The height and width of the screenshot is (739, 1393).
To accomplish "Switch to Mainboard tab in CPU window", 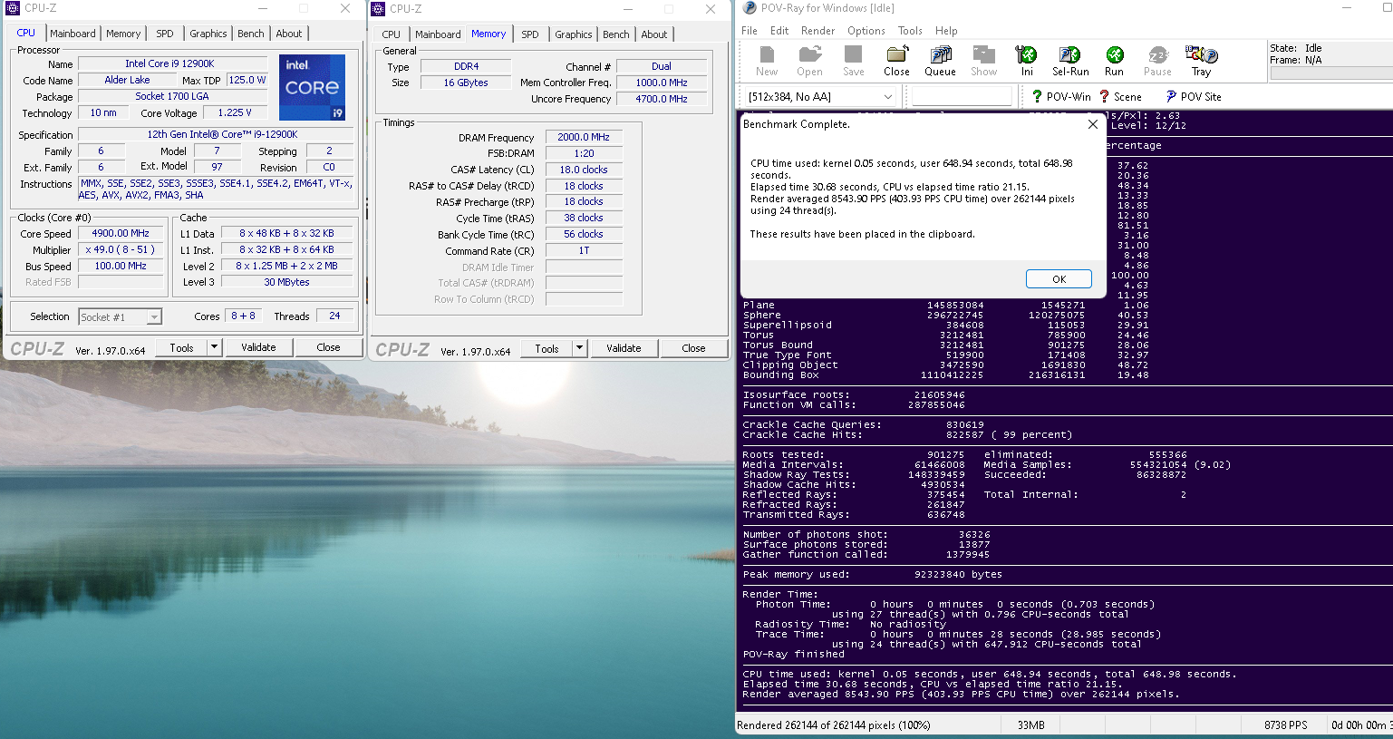I will pyautogui.click(x=73, y=34).
